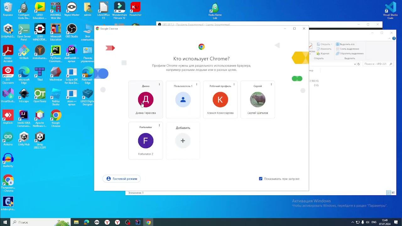This screenshot has width=402, height=226.
Task: Select the Wondershare Filmora 12 desktop icon
Action: click(119, 11)
